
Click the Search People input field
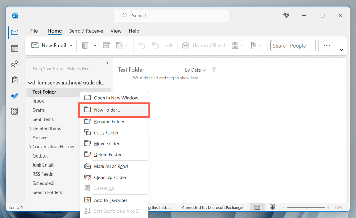click(293, 46)
